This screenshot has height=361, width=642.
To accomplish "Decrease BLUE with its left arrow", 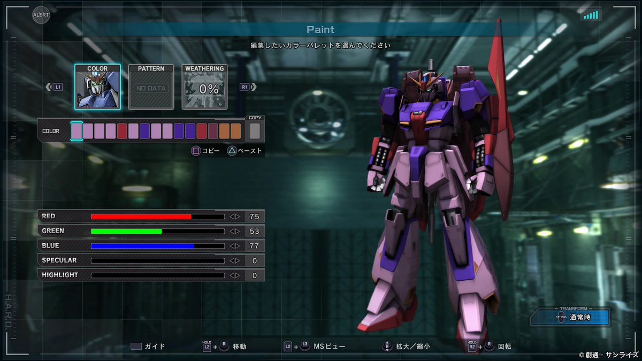I will point(232,246).
